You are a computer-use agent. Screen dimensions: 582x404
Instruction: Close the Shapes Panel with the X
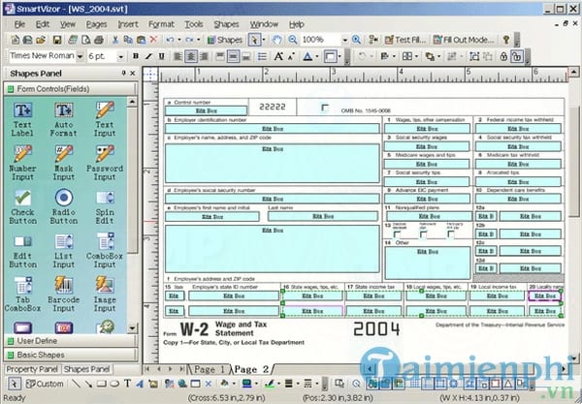pos(133,74)
